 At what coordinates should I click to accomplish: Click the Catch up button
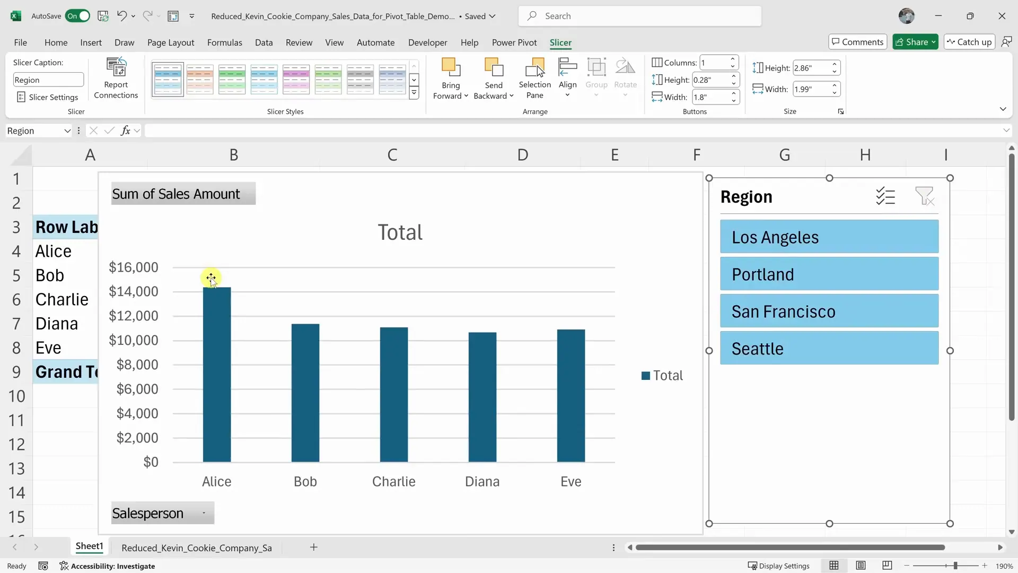(969, 42)
